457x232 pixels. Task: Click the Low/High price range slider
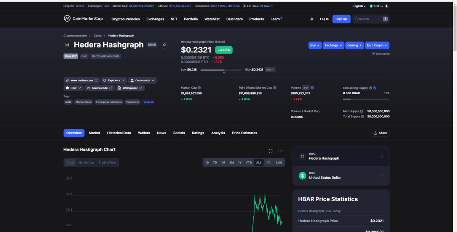point(221,70)
